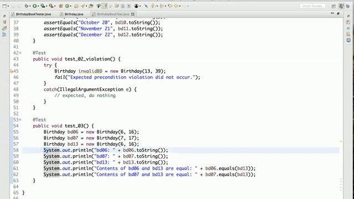Go to previous annotation icon
The height and width of the screenshot is (199, 354).
pyautogui.click(x=162, y=6)
